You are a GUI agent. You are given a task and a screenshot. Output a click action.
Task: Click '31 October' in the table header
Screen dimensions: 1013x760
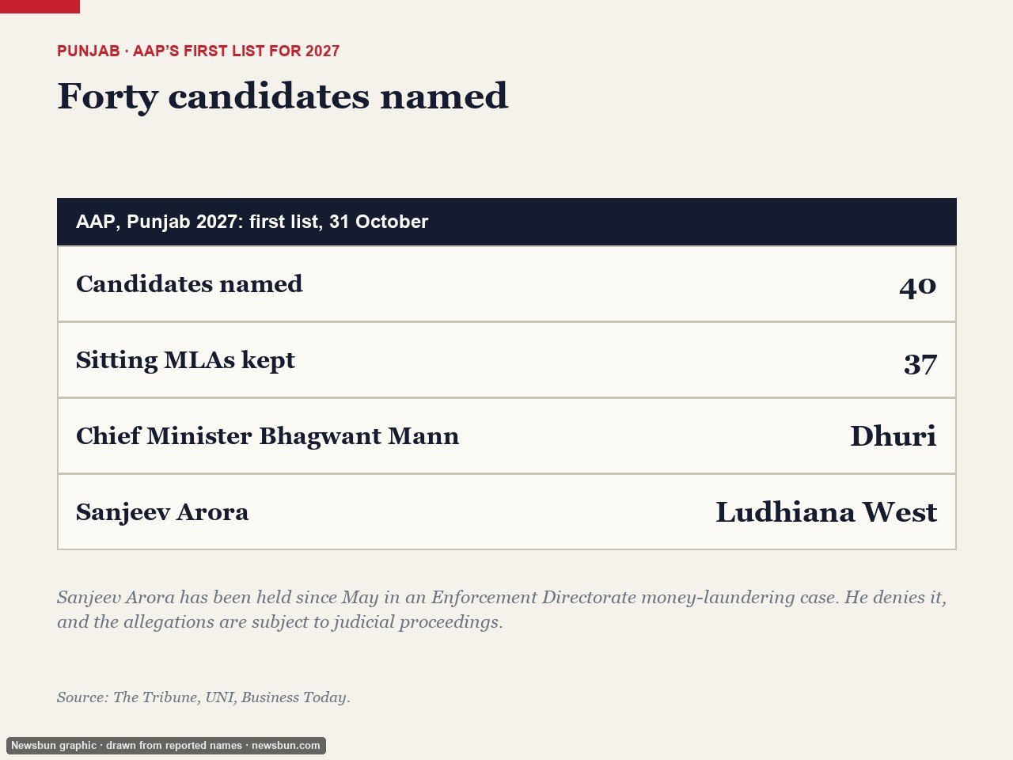pos(378,222)
